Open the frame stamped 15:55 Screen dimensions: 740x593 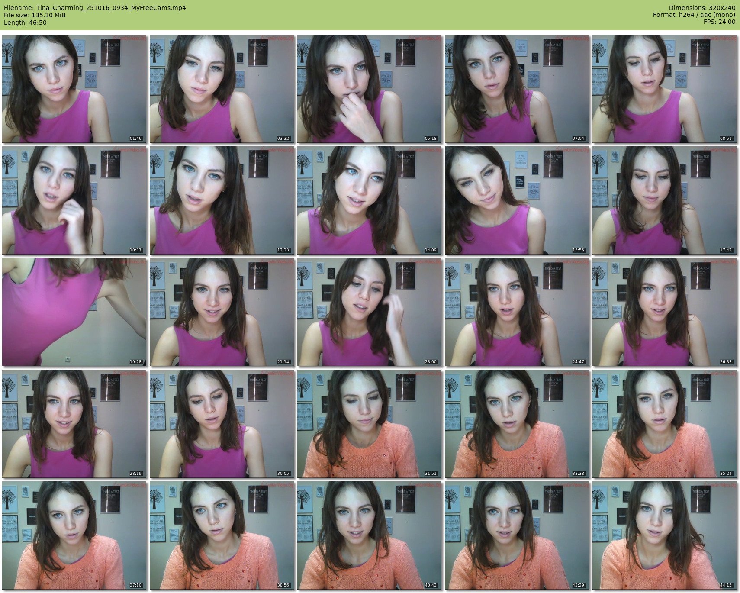[x=517, y=200]
